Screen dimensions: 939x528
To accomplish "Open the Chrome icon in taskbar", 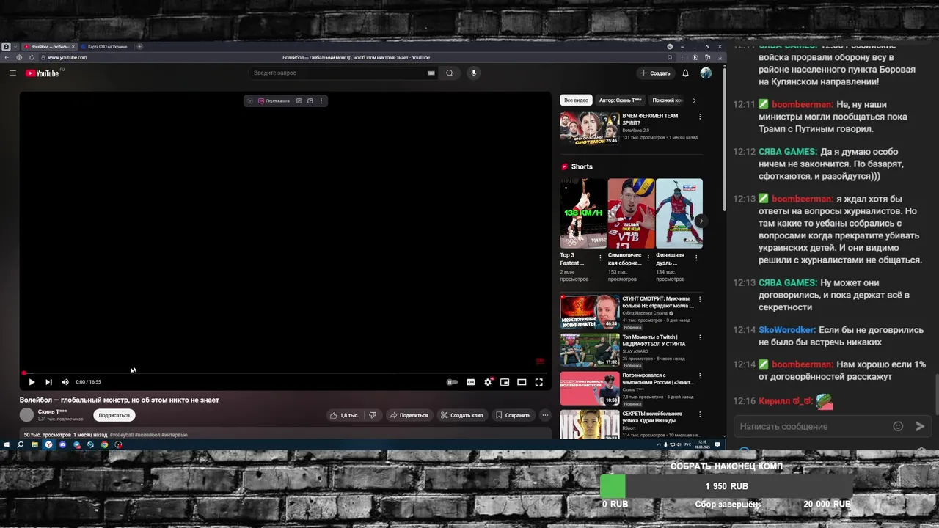I will (104, 444).
